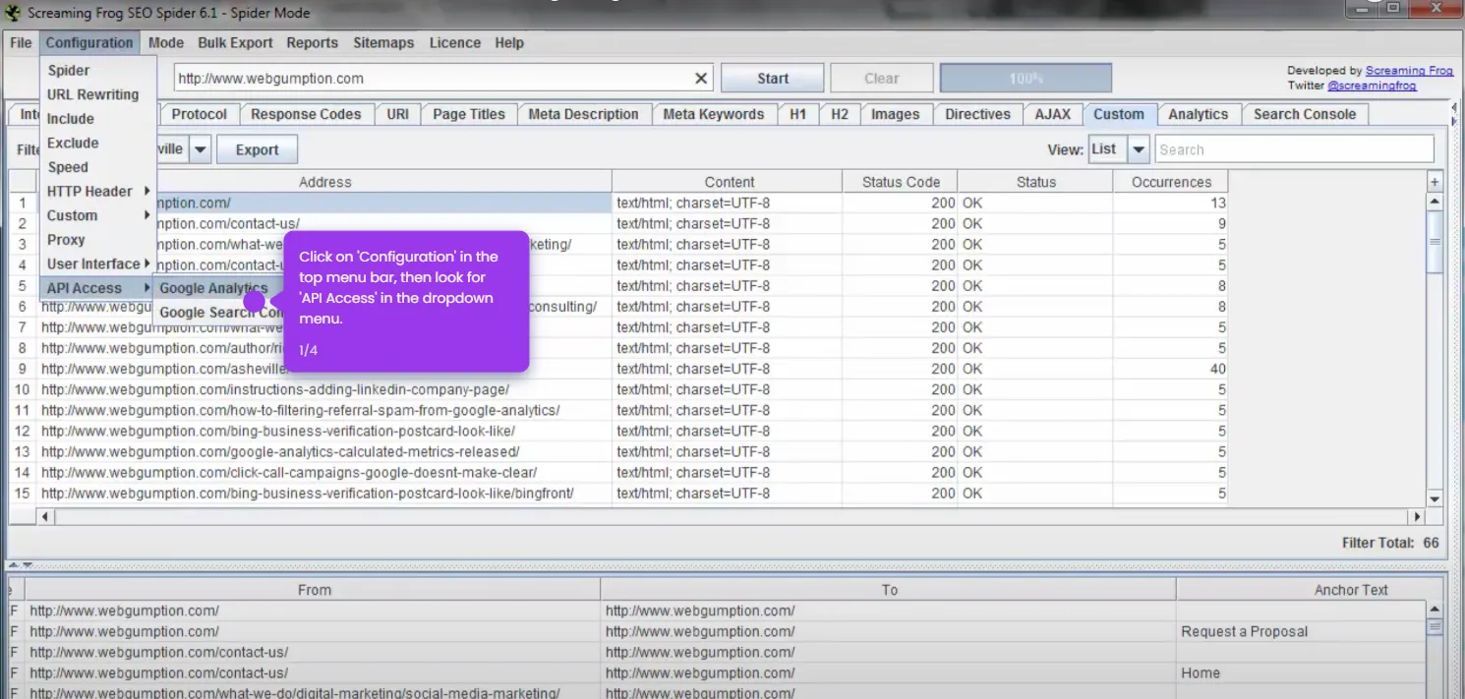Choose Google Analytics from API Access submenu
Screen dimensions: 1465x699
(213, 288)
